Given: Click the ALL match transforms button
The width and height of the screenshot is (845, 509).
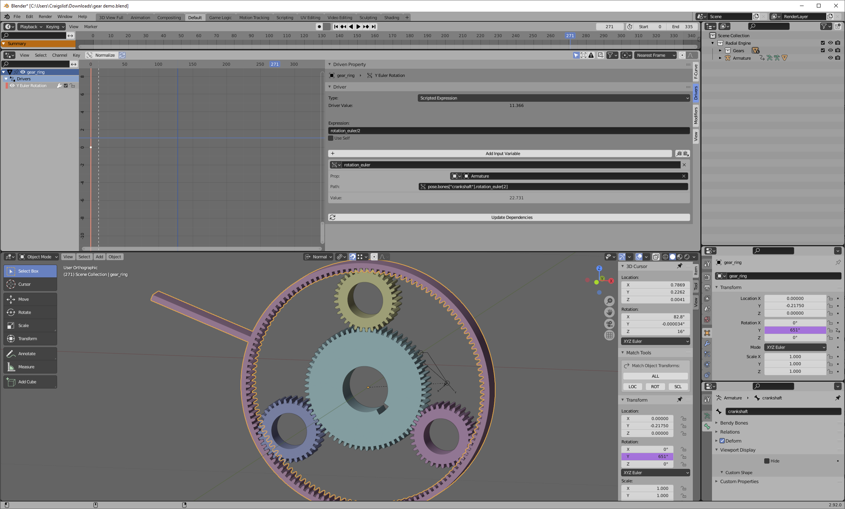Looking at the screenshot, I should tap(655, 376).
